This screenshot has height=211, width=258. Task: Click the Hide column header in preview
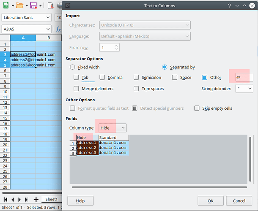(88, 138)
